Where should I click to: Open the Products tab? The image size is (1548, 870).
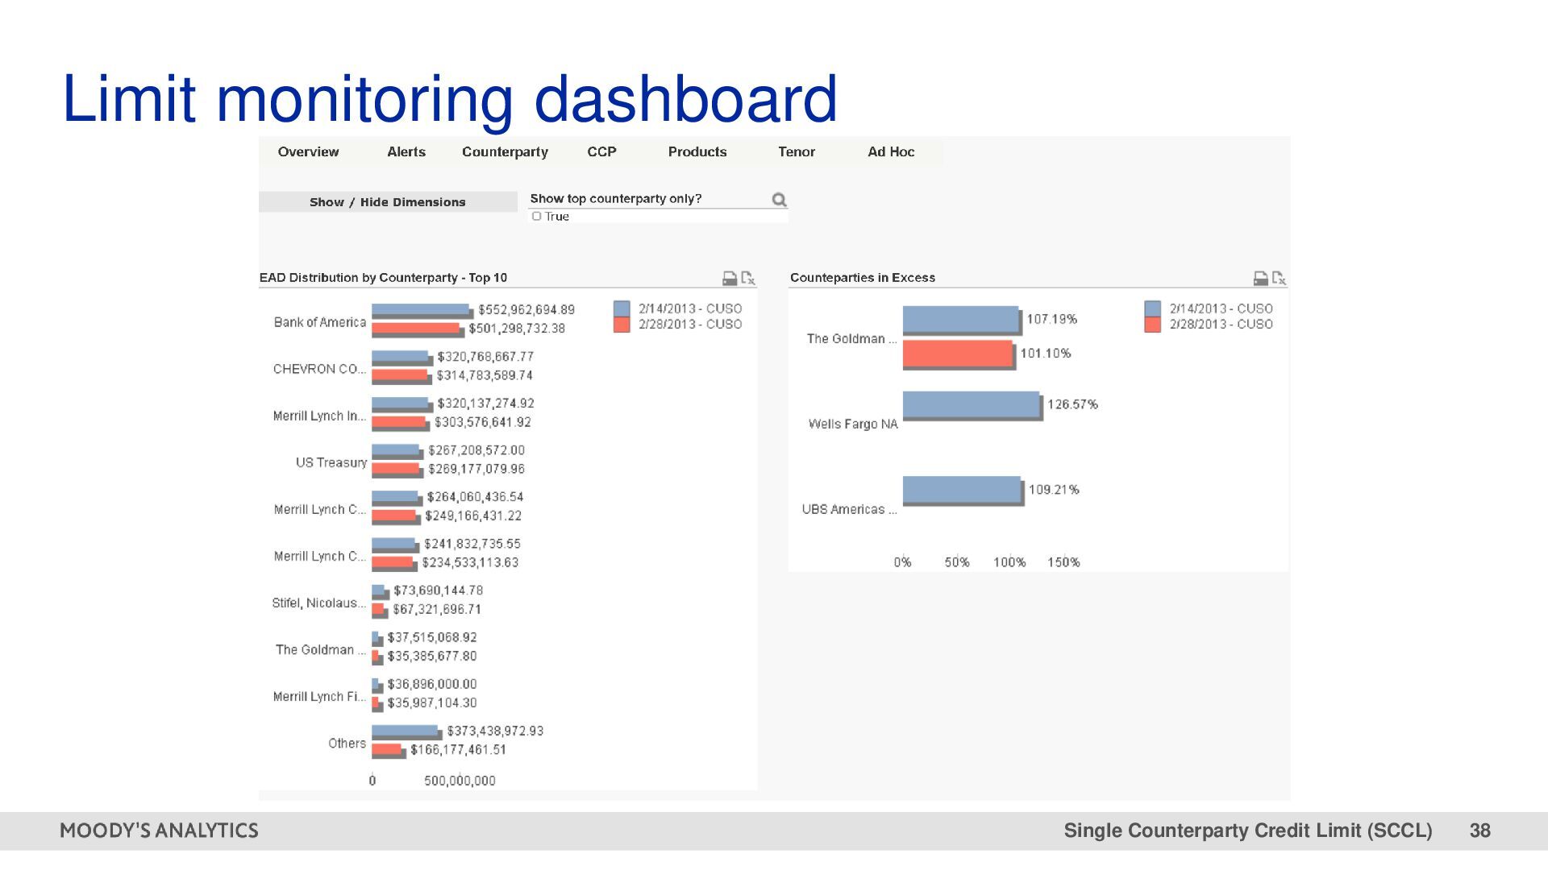697,151
